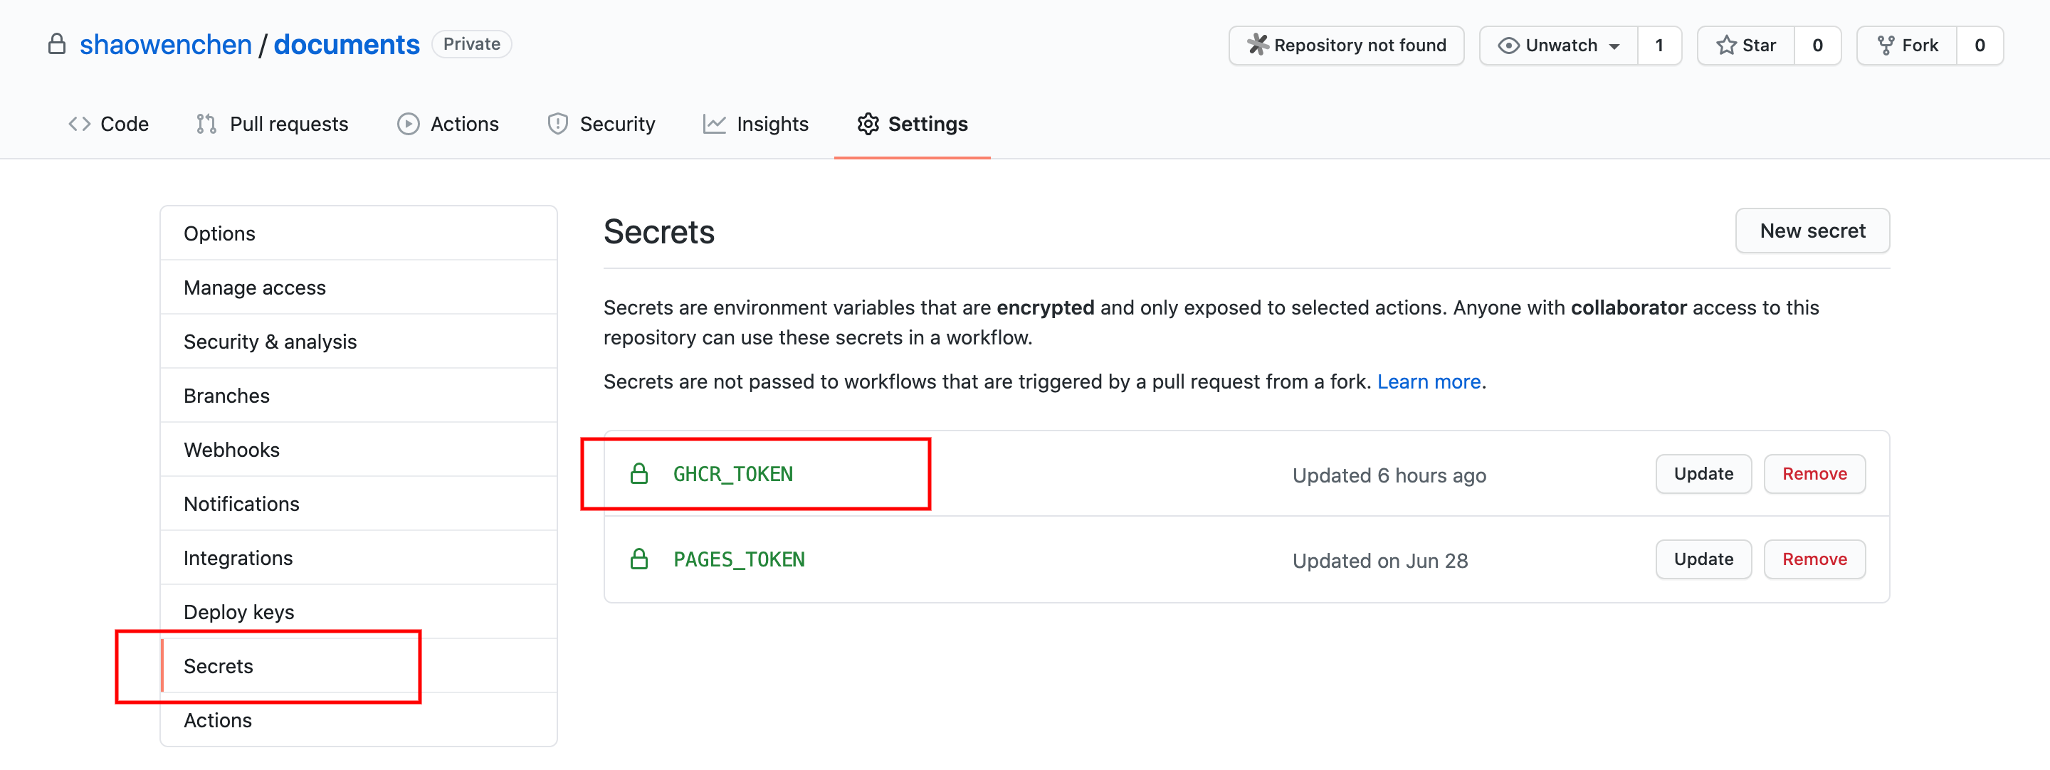Fork the documents repository
Image resolution: width=2050 pixels, height=770 pixels.
[x=1907, y=46]
